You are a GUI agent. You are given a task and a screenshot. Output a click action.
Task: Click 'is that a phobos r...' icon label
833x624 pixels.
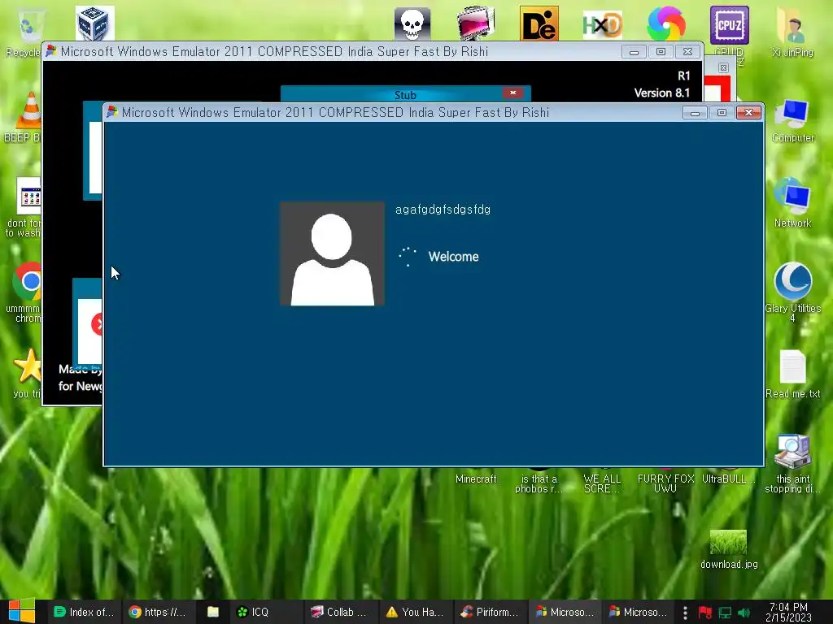(539, 484)
